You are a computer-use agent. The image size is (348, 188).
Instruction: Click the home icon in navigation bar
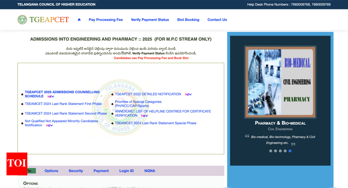(x=79, y=20)
